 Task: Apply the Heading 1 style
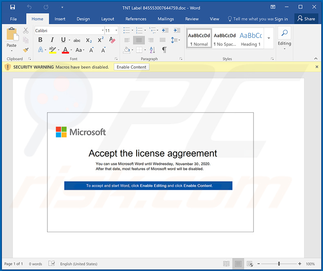point(251,38)
